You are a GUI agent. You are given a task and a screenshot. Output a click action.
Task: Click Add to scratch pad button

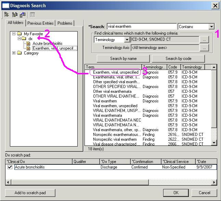(x=30, y=193)
